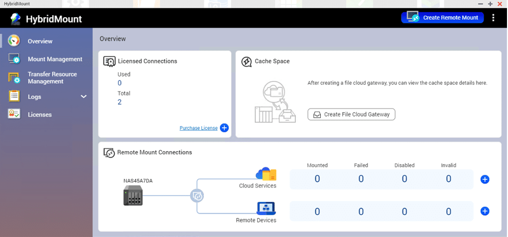Click the Overview page heading
Viewport: 508px width, 237px height.
(x=113, y=39)
